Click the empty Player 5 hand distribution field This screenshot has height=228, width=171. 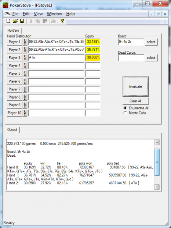pyautogui.click(x=56, y=74)
